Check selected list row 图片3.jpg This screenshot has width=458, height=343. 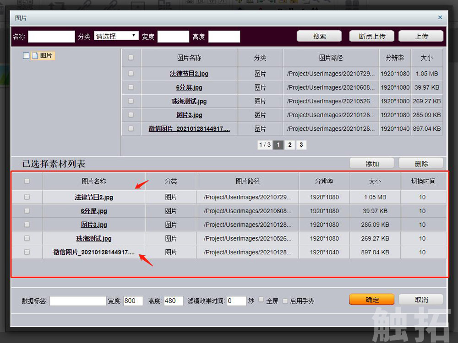(x=27, y=224)
